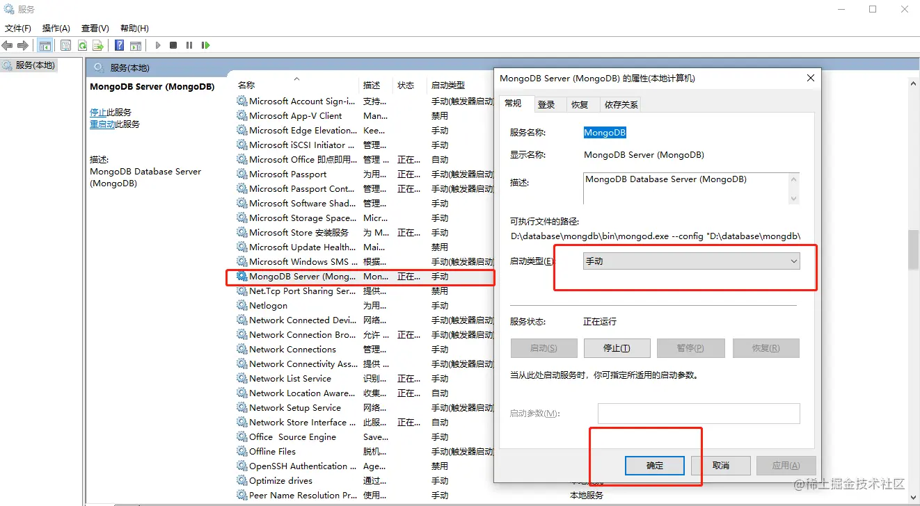Click the Start Service play icon

point(158,45)
